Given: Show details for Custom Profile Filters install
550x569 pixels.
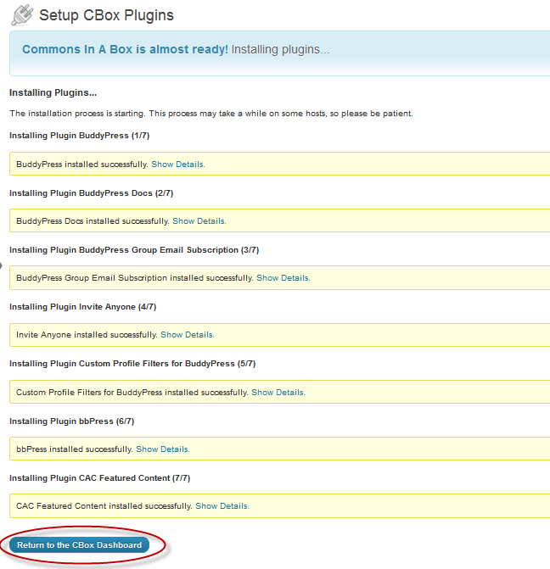Looking at the screenshot, I should [x=278, y=393].
